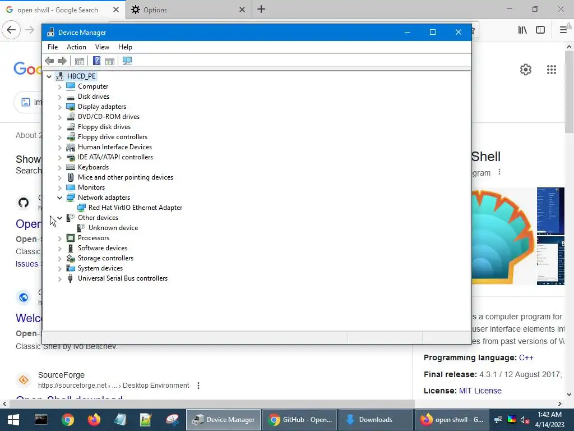
Task: Click the Universal Serial Bus controllers icon
Action: pyautogui.click(x=71, y=278)
